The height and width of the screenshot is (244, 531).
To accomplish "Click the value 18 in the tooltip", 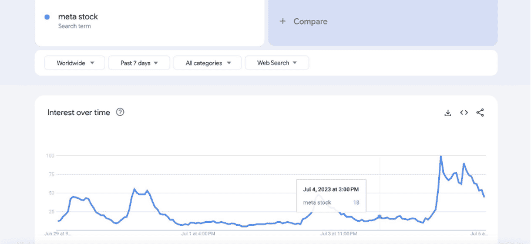I will [x=356, y=203].
